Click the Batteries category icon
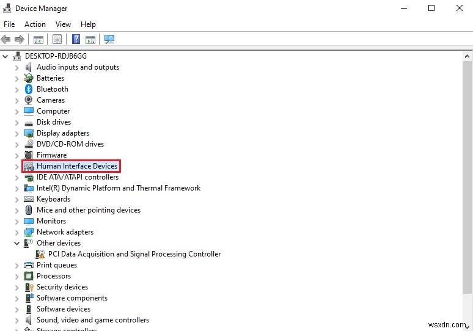 pos(29,78)
